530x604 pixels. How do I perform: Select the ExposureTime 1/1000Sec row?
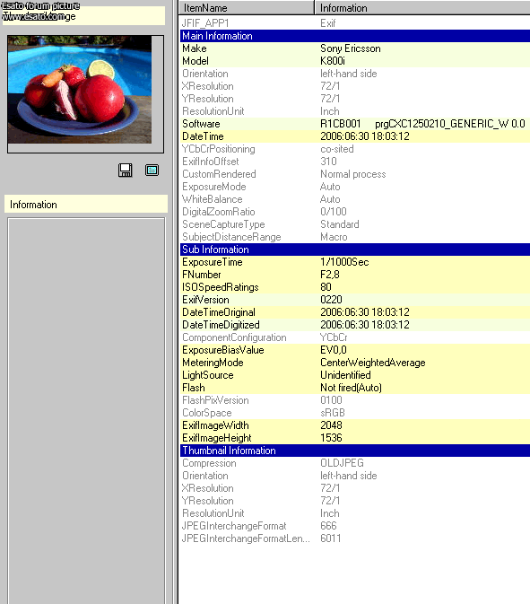point(355,262)
